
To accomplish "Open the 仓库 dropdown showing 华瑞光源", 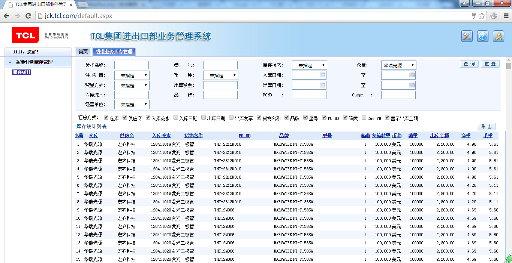I will tap(399, 65).
